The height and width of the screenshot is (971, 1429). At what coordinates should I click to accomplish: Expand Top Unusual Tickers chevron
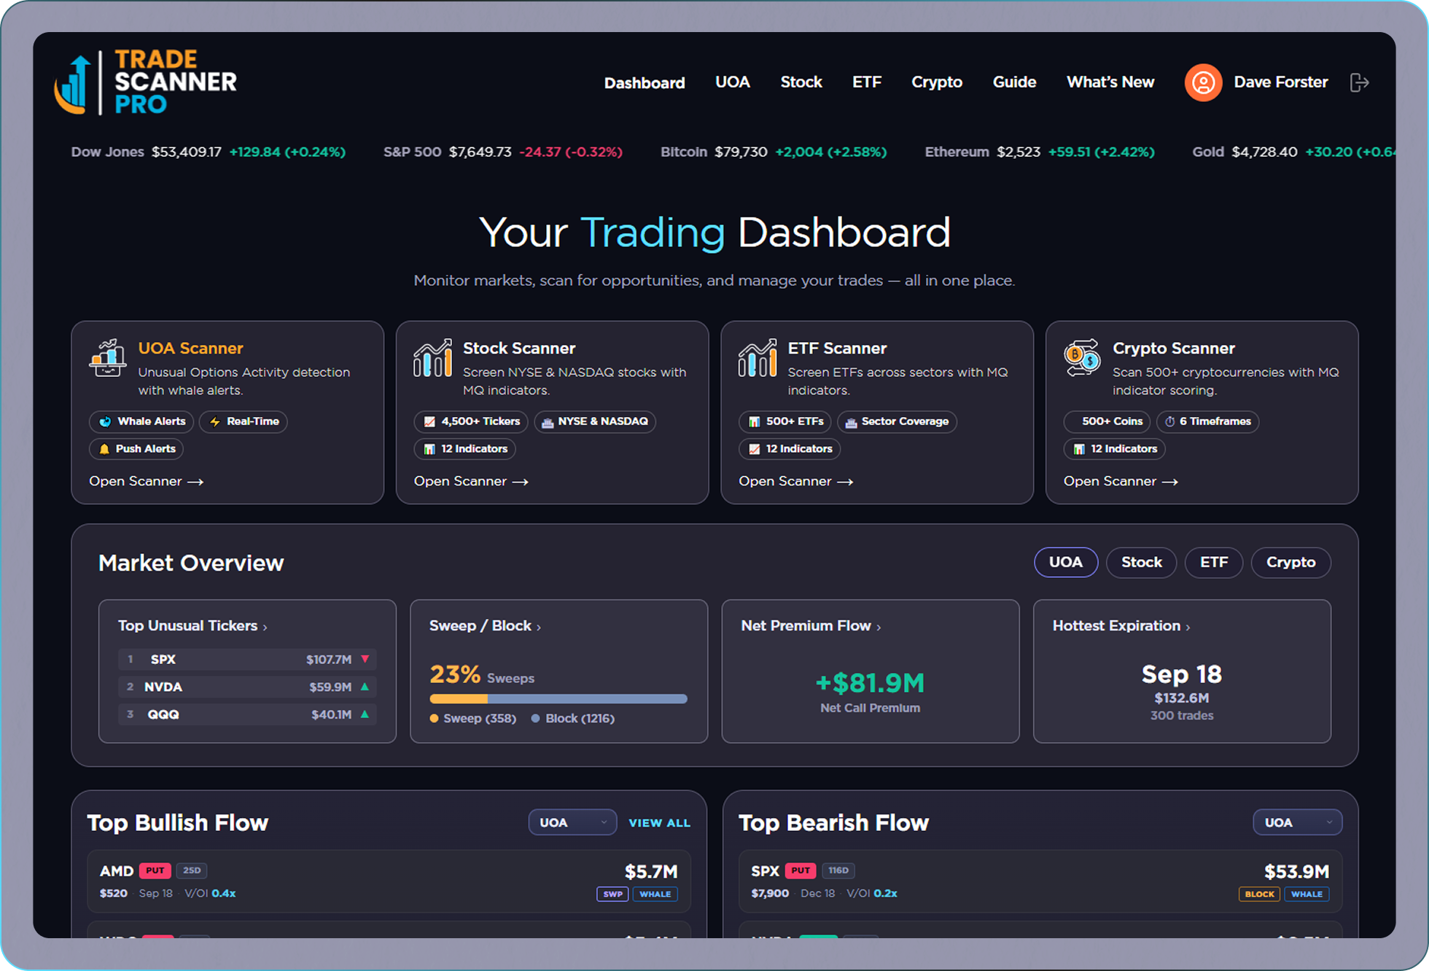click(x=265, y=627)
